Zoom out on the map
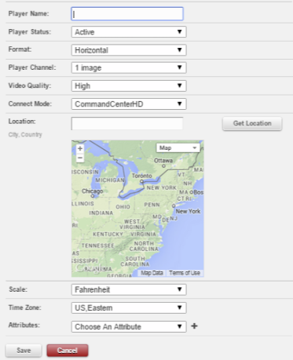The height and width of the screenshot is (360, 293). [x=80, y=158]
